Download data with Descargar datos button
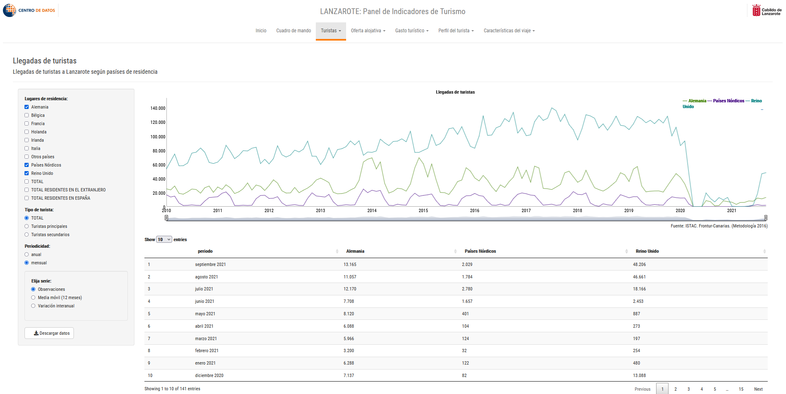This screenshot has height=394, width=786. (49, 333)
